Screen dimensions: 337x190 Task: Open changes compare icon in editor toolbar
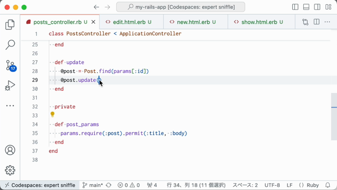coord(305,22)
